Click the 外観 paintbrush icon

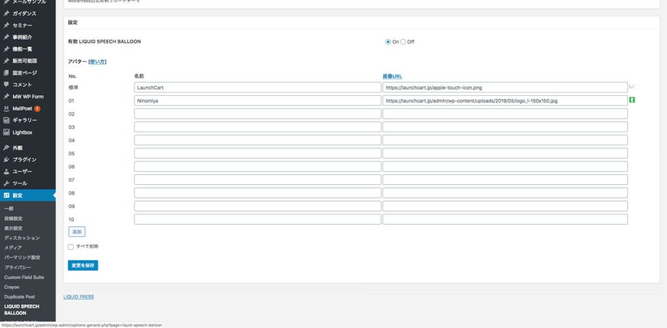(6, 148)
